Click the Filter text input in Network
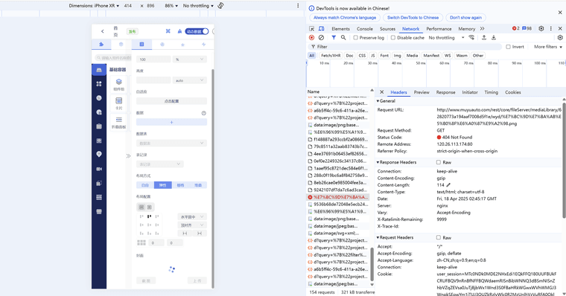The height and width of the screenshot is (296, 566). pyautogui.click(x=406, y=47)
